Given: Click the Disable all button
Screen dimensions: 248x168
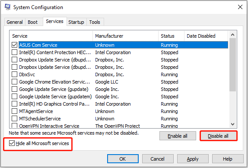Looking at the screenshot, I should coord(218,136).
